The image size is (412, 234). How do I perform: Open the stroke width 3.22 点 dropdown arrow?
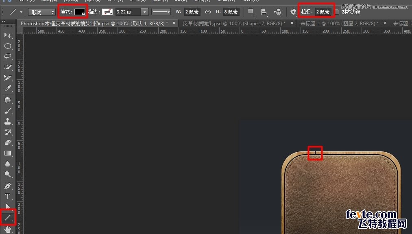pyautogui.click(x=144, y=12)
